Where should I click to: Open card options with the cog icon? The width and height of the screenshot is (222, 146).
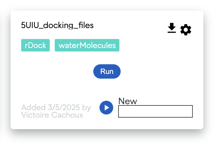click(x=186, y=30)
